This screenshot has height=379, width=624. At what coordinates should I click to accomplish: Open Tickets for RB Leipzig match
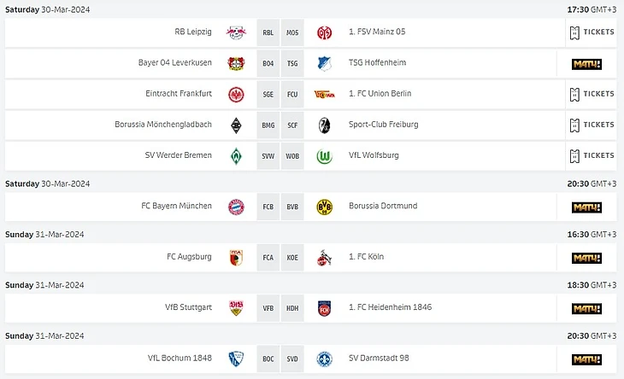[x=592, y=32]
